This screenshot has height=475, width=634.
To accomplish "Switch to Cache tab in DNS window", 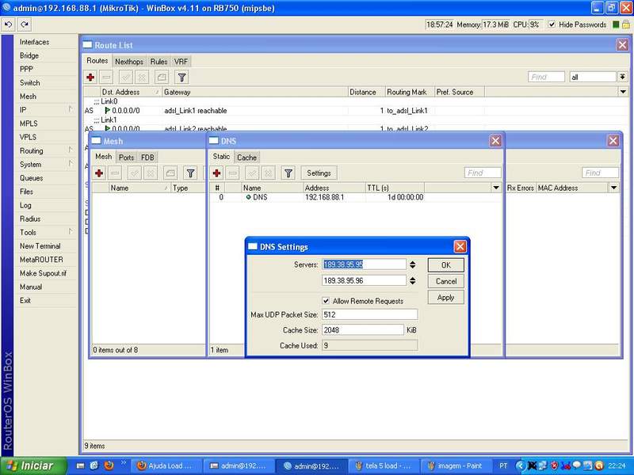I will tap(246, 157).
